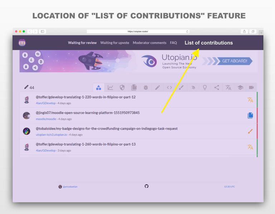This screenshot has height=214, width=275.
Task: Click the Utopian.io banner title
Action: point(179,57)
